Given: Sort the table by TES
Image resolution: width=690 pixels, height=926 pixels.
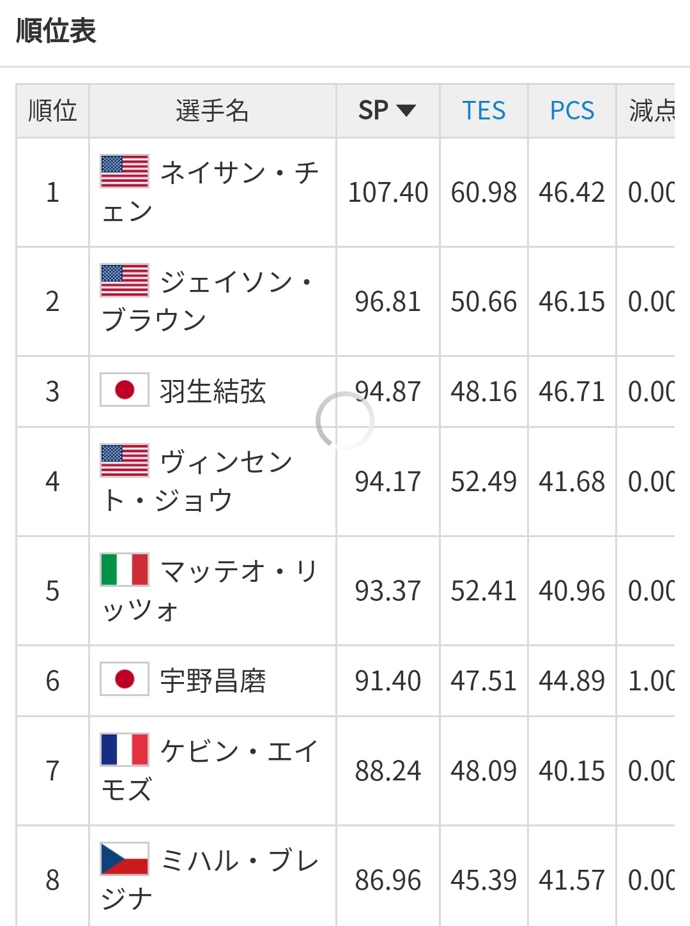Looking at the screenshot, I should 484,111.
